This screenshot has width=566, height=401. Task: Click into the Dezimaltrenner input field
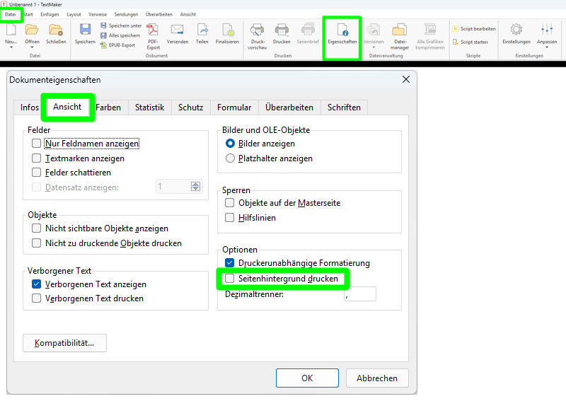(359, 294)
